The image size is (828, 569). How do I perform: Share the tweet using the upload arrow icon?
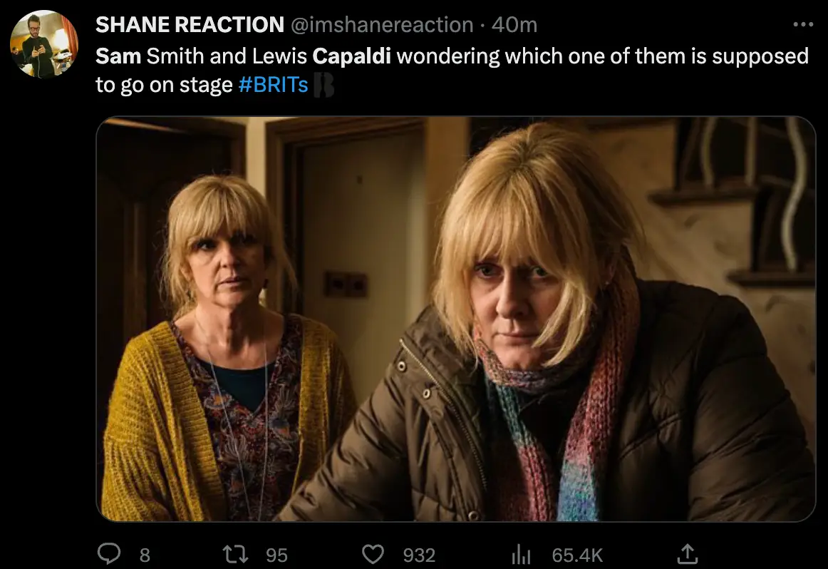click(x=687, y=554)
